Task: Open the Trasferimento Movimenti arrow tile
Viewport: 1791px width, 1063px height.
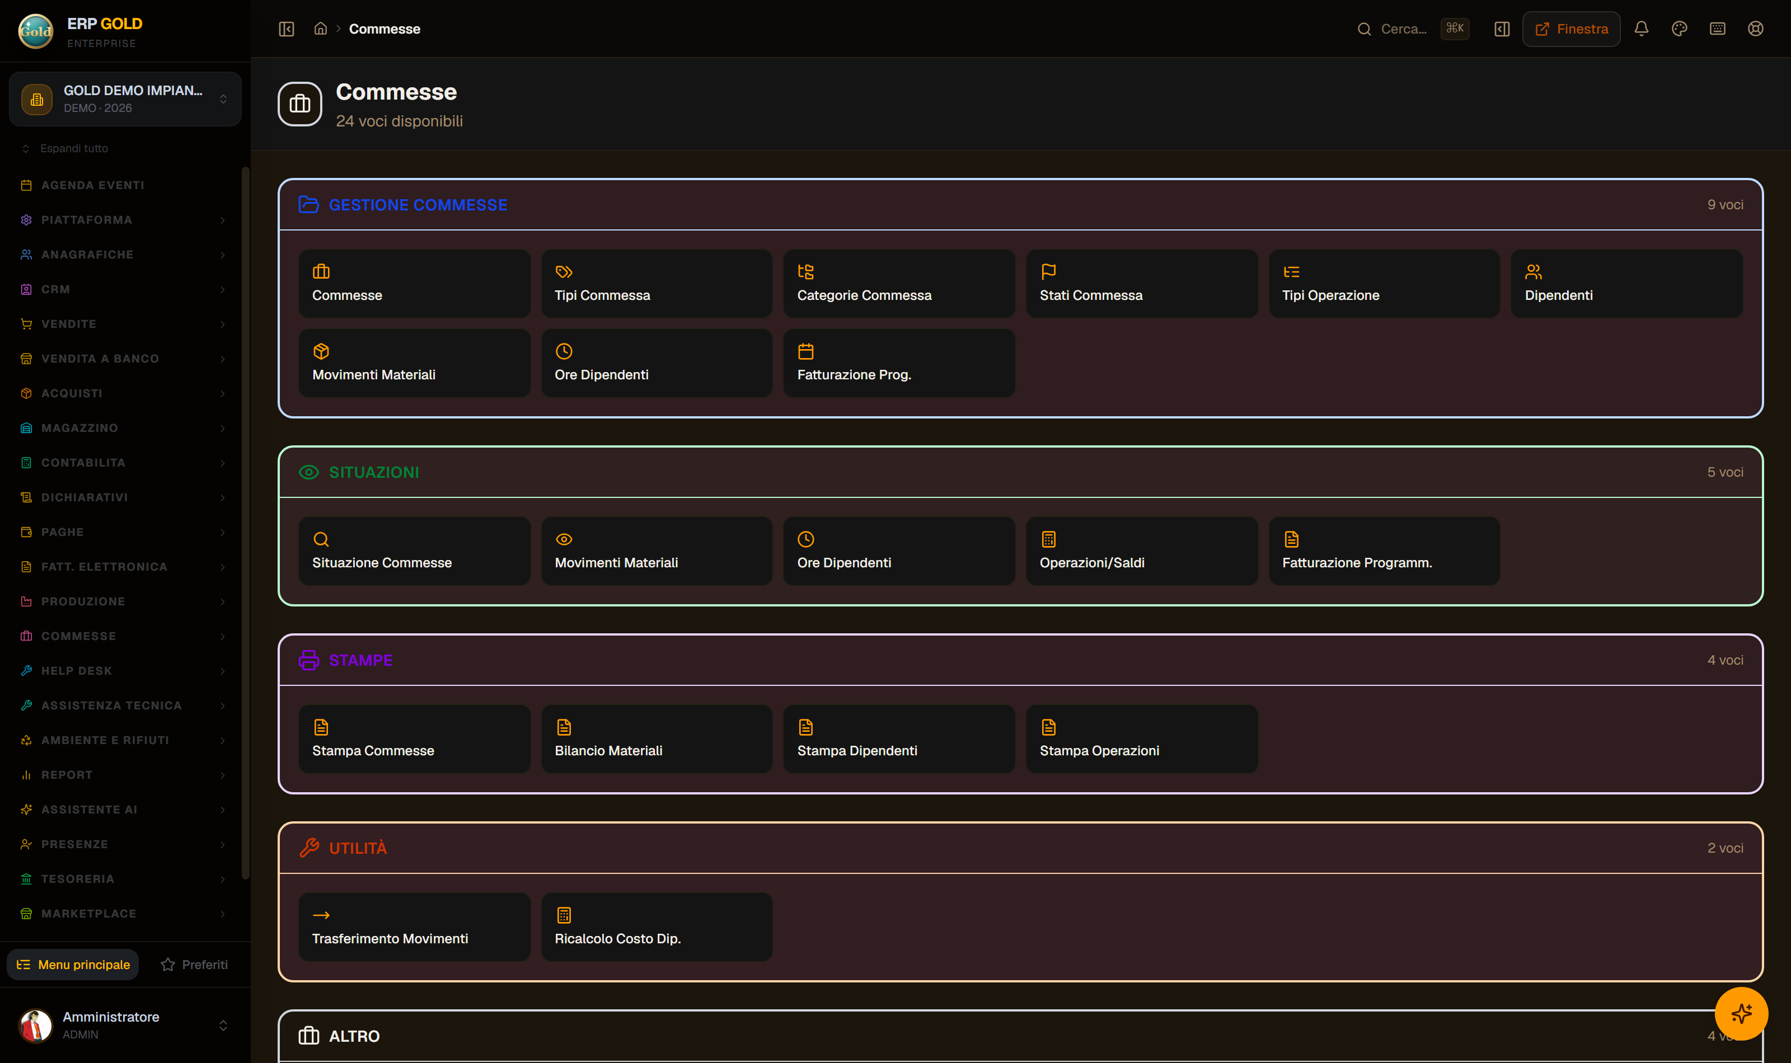Action: (414, 926)
